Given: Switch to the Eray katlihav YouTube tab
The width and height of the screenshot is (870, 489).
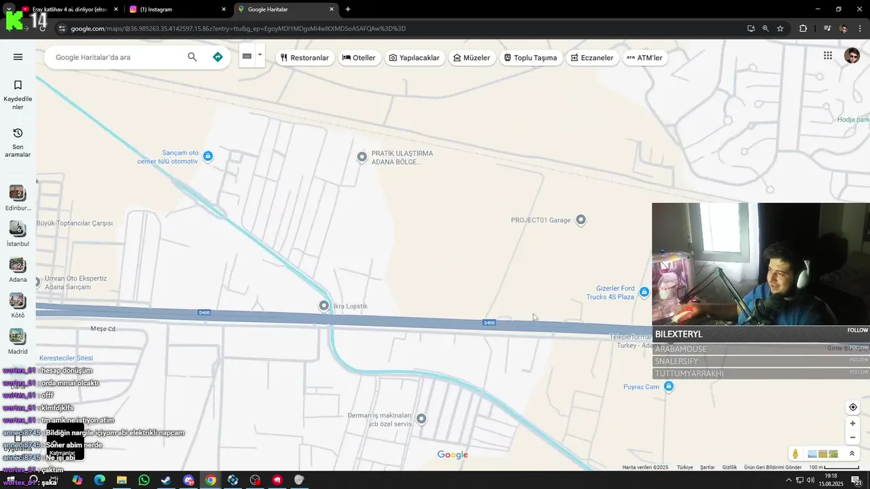Looking at the screenshot, I should click(68, 10).
